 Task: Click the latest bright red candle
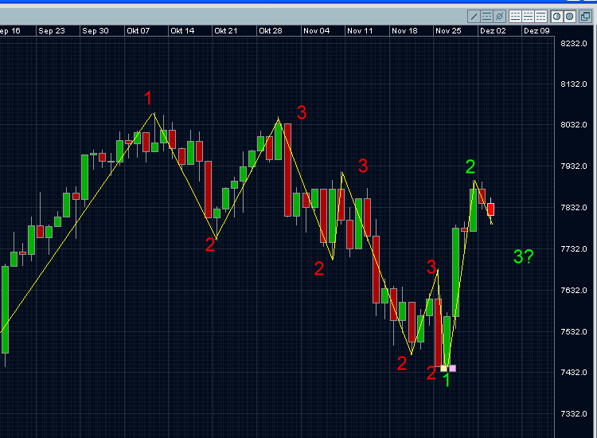coord(491,209)
